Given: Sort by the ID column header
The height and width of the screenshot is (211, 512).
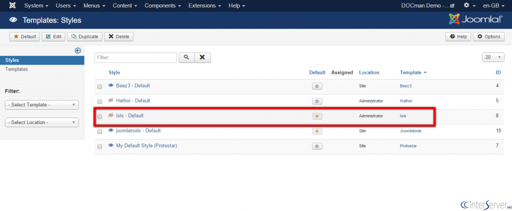Looking at the screenshot, I should pyautogui.click(x=498, y=72).
